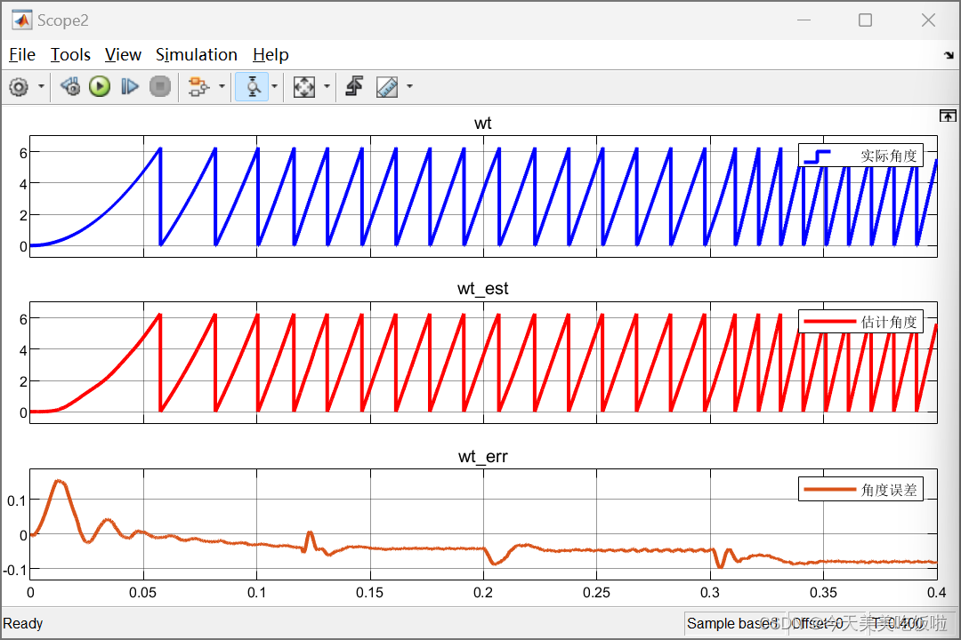Image resolution: width=961 pixels, height=640 pixels.
Task: Click the MATLAB icon in title bar
Action: pyautogui.click(x=22, y=20)
